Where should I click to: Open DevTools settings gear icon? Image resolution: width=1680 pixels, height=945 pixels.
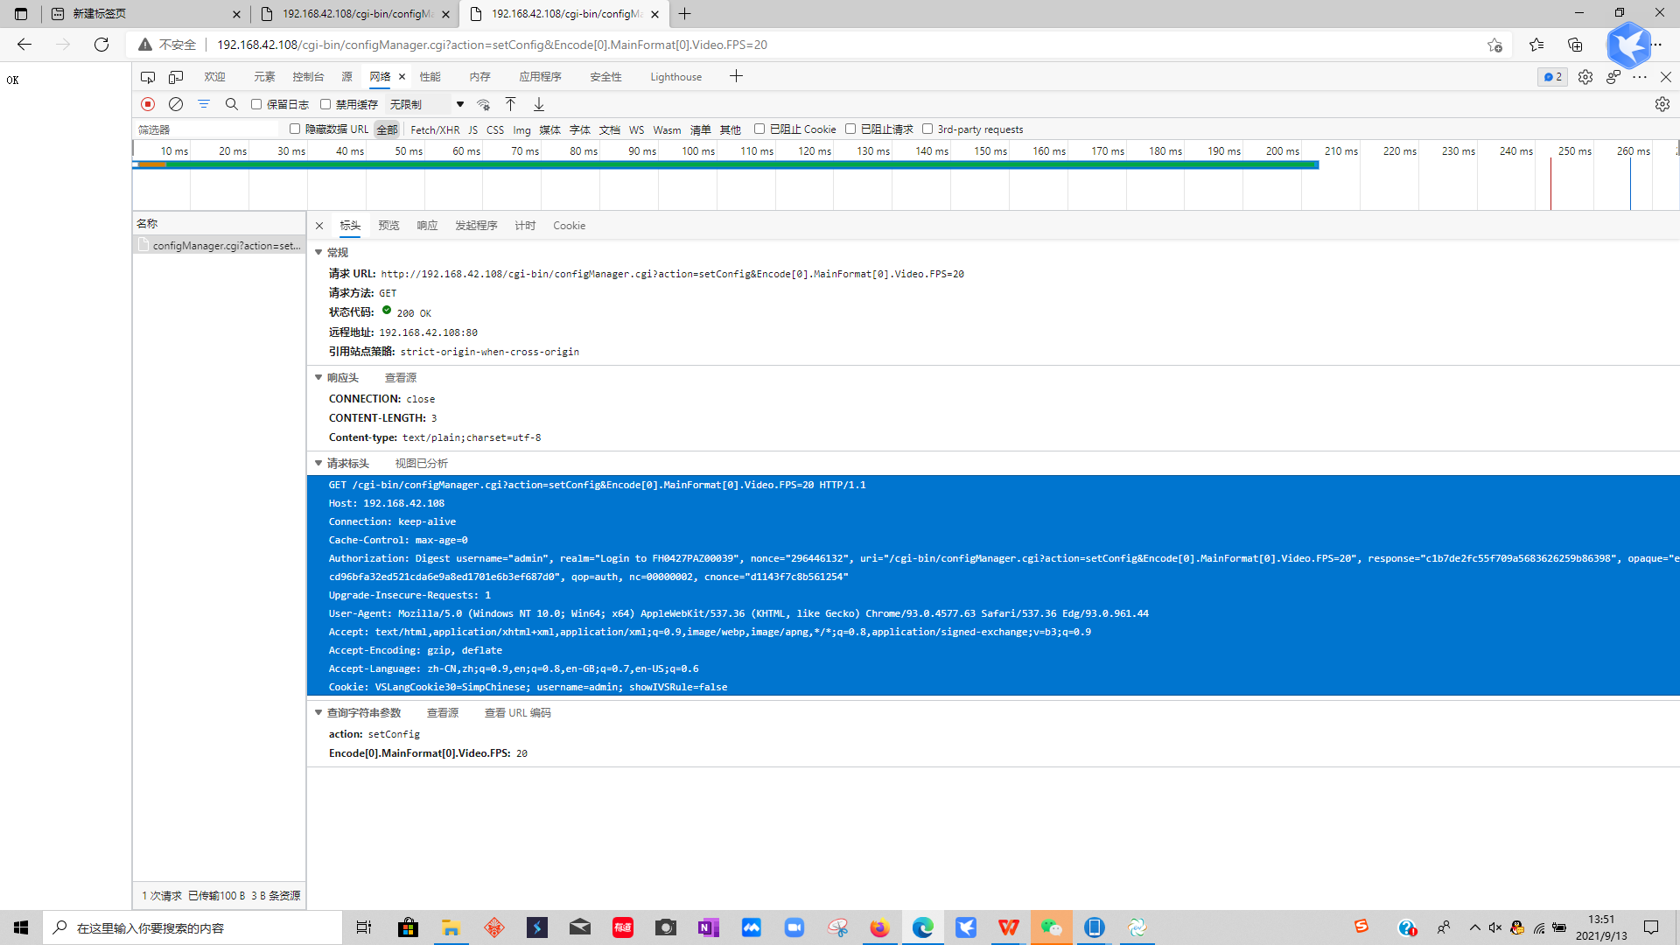[x=1585, y=77]
